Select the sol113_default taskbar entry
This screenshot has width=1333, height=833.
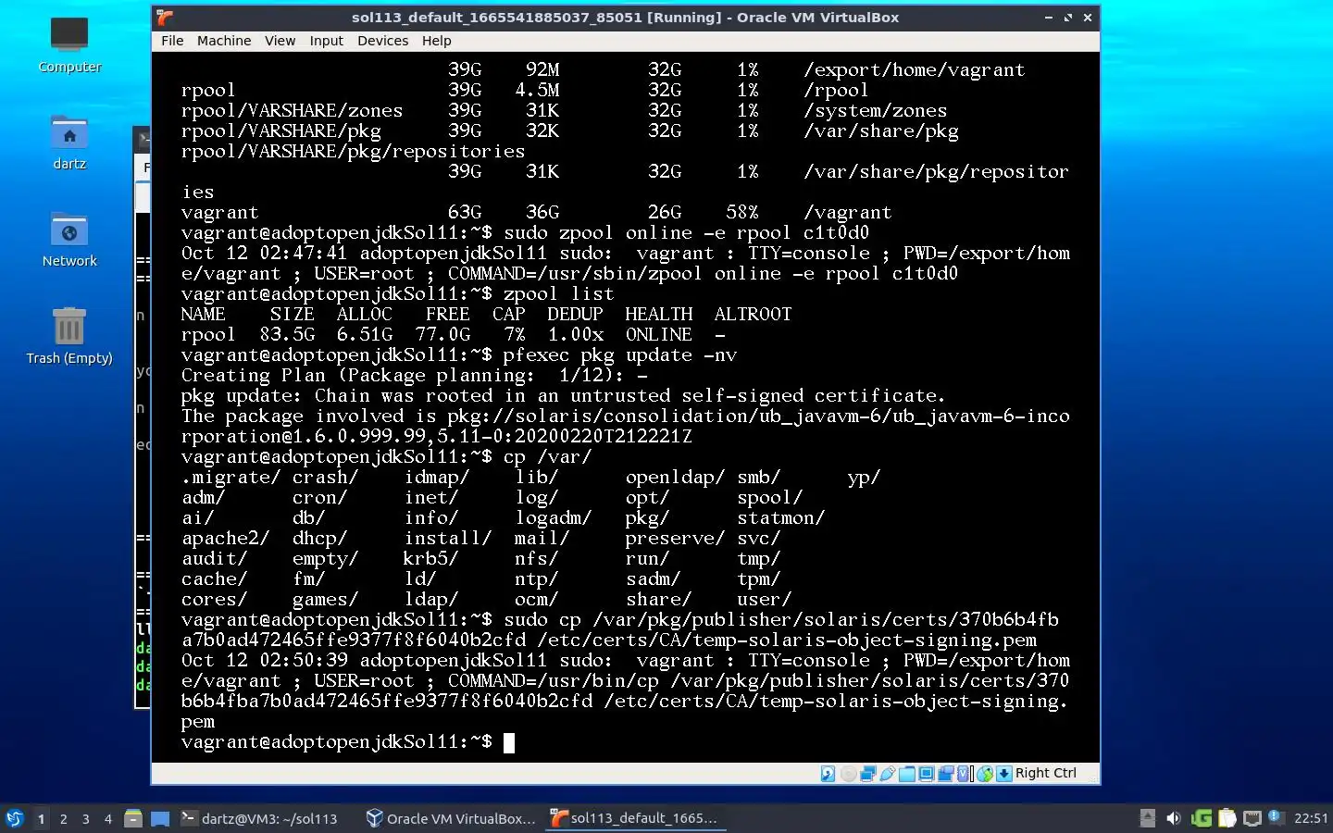click(635, 818)
